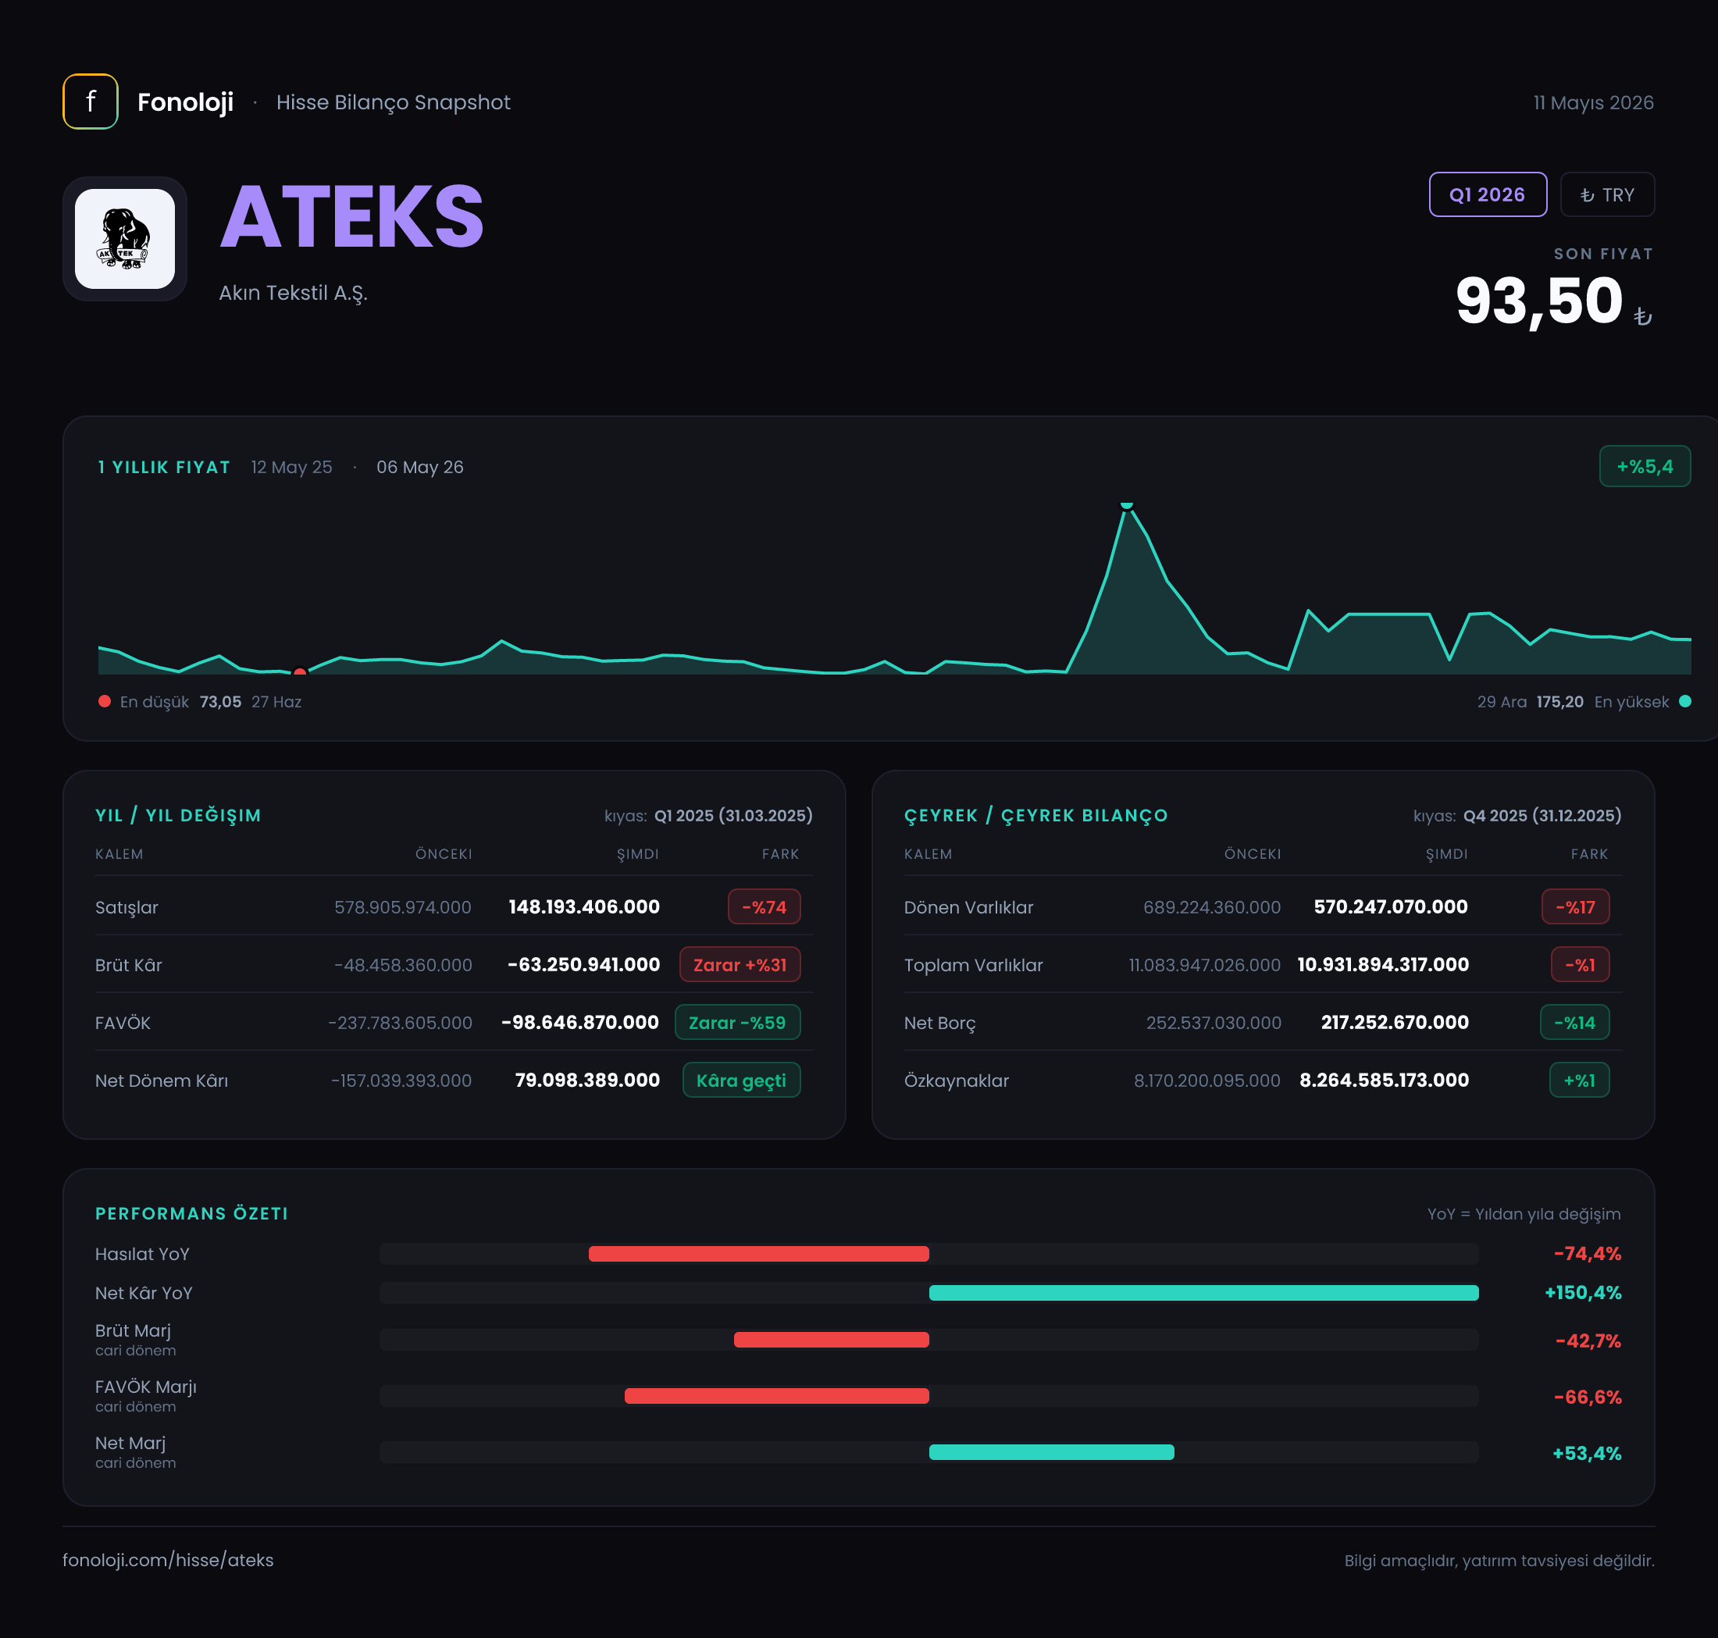
Task: Click the 'Zarar +%31' Brüt Kâr badge
Action: [740, 964]
